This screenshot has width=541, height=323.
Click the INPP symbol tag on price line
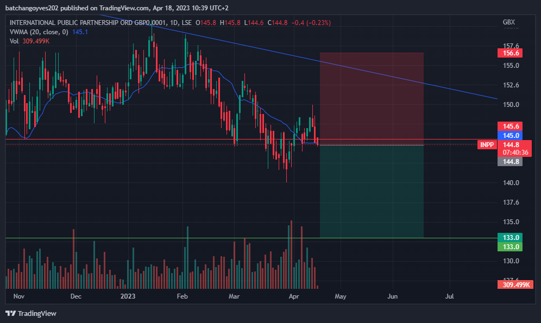coord(487,145)
